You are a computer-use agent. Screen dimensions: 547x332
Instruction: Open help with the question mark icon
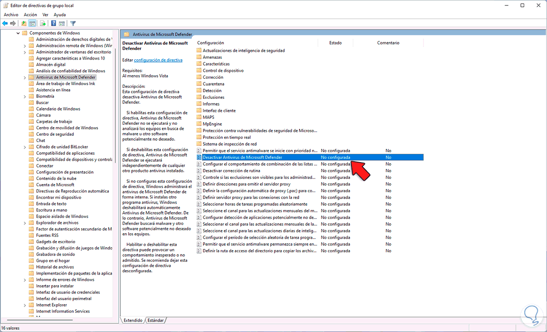[54, 23]
